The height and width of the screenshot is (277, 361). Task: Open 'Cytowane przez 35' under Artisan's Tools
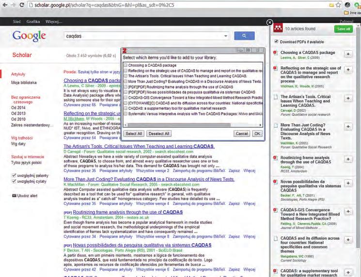tap(79, 171)
